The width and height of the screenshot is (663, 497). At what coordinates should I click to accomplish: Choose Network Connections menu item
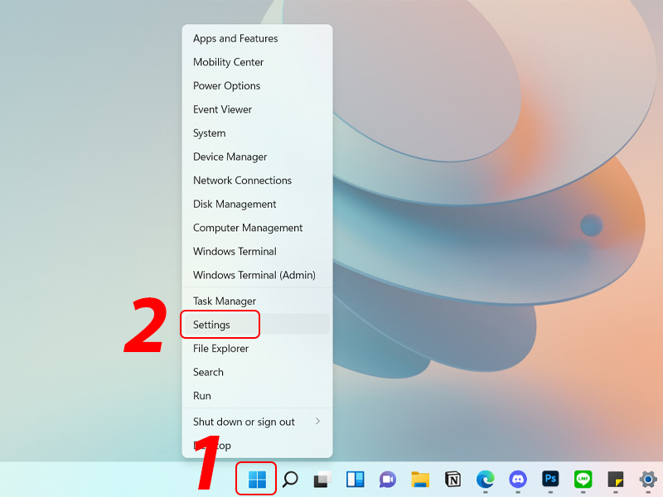tap(257, 181)
